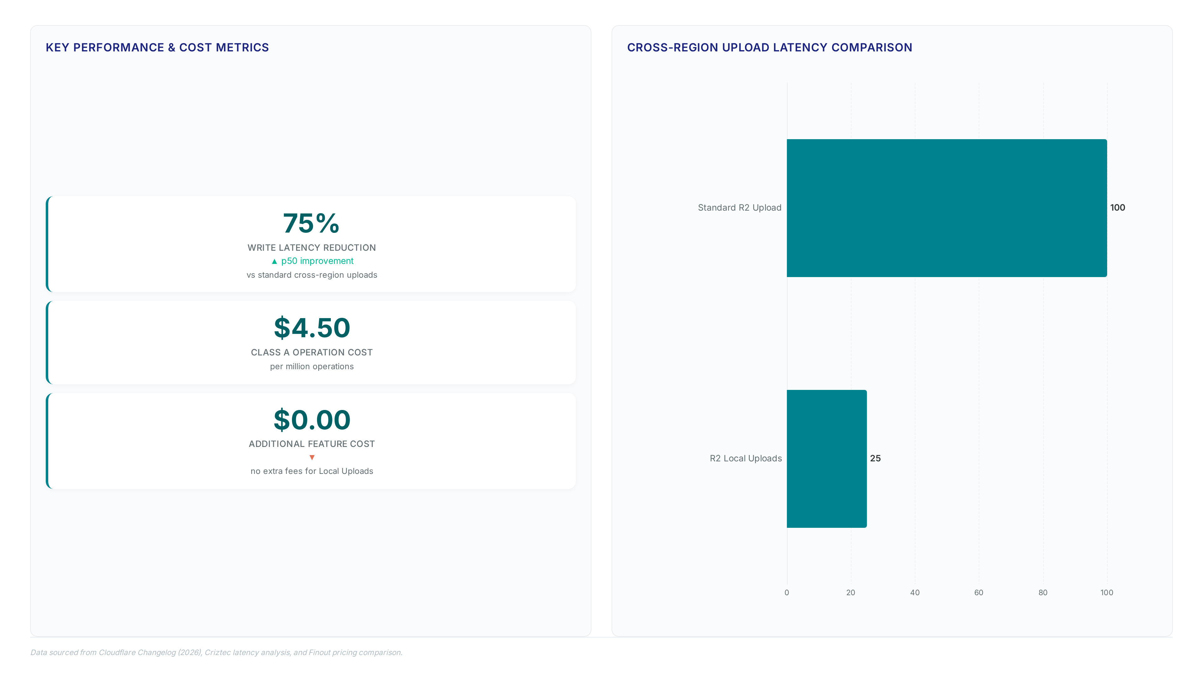Viewport: 1203px width, 677px height.
Task: Click the Cross-Region Upload Latency Comparison title
Action: pos(770,48)
